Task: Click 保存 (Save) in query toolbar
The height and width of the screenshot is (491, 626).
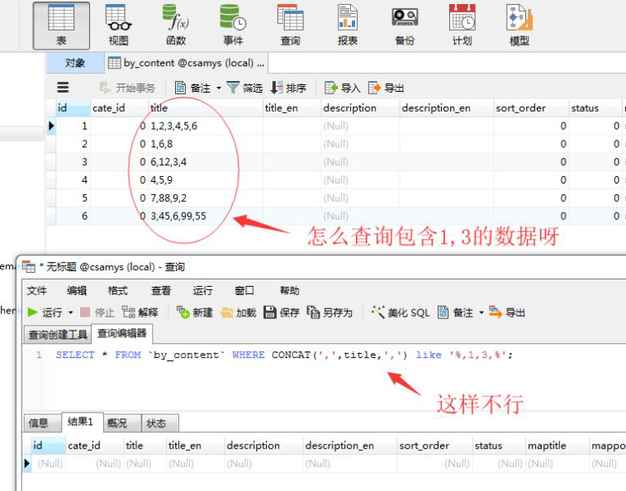Action: [282, 312]
